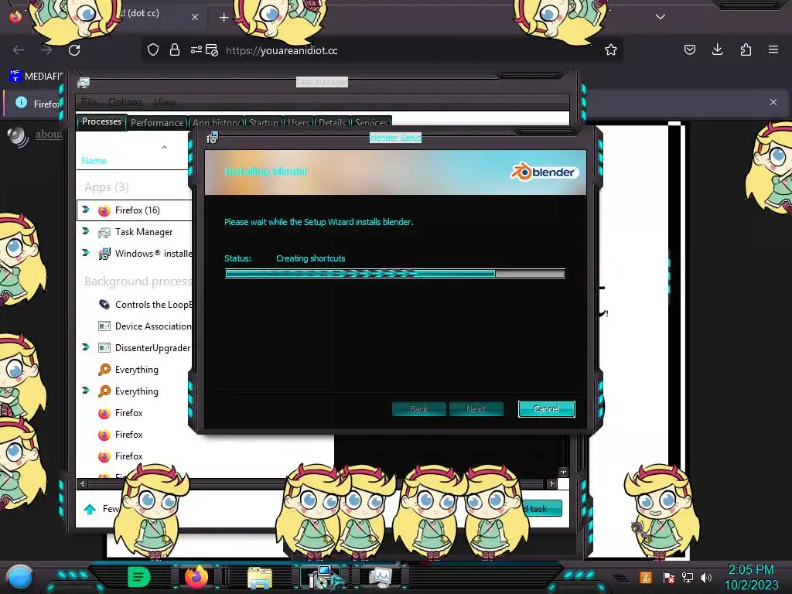Switch to the Performance tab
The image size is (792, 594).
point(157,123)
